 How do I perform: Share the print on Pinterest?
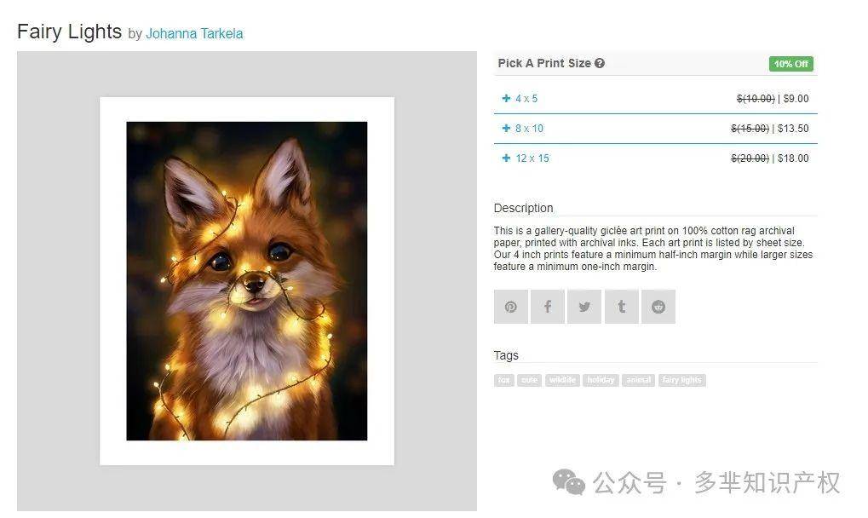[x=510, y=307]
